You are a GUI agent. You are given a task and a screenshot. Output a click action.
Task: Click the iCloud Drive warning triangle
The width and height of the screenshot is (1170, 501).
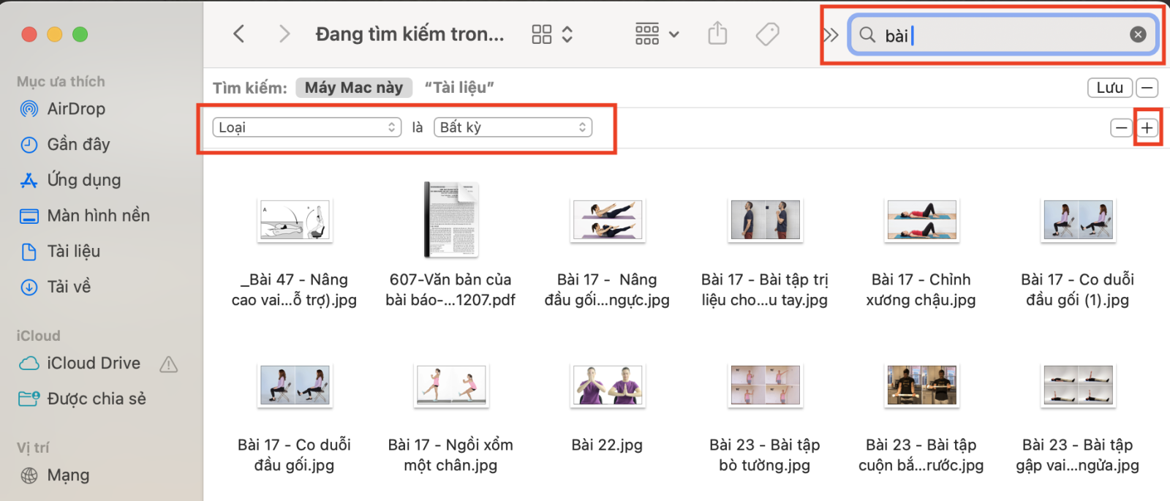click(x=169, y=364)
